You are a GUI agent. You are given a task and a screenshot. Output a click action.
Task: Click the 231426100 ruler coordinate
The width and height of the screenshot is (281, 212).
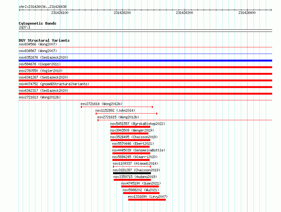point(60,13)
